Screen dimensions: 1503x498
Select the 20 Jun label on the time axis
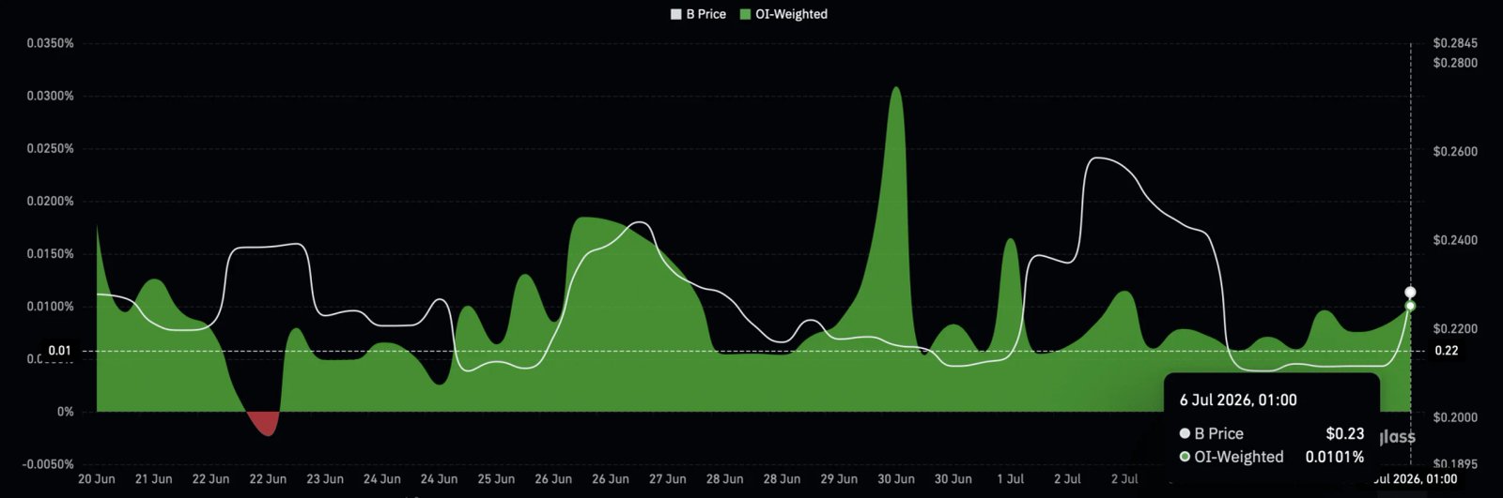pos(97,479)
